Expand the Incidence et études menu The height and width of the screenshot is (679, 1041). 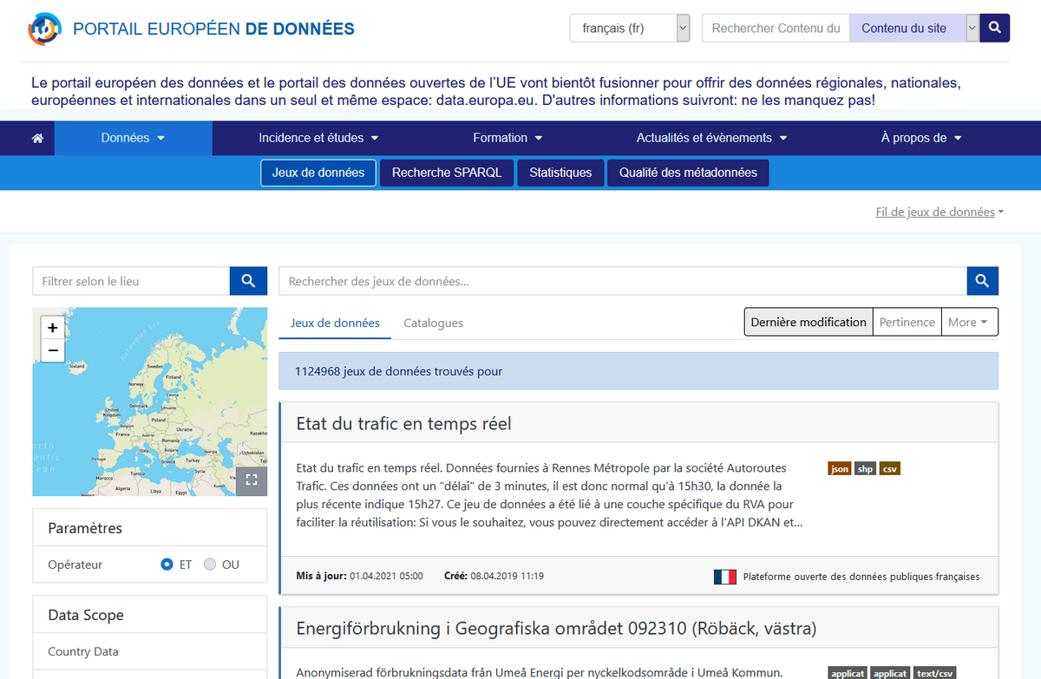[318, 138]
